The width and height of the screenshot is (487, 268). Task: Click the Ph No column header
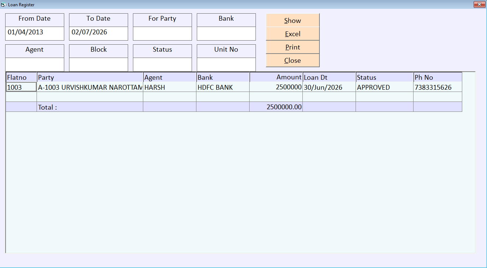click(438, 77)
